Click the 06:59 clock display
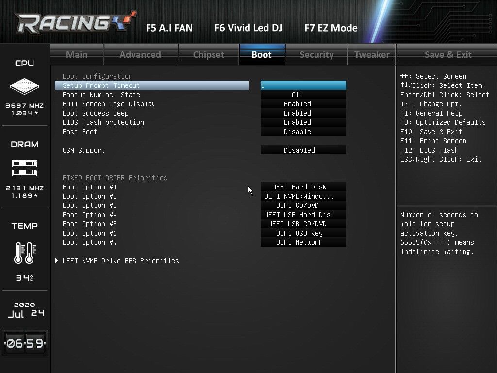This screenshot has height=373, width=497. (25, 343)
